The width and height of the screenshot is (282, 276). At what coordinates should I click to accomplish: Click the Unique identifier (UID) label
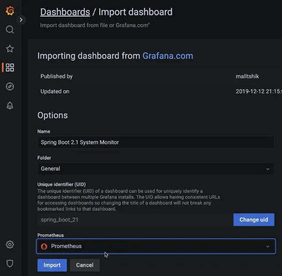coord(61,184)
